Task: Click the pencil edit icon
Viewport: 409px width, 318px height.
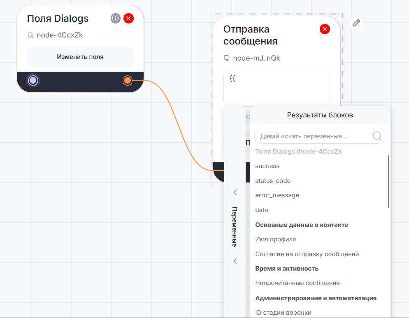Action: tap(356, 23)
